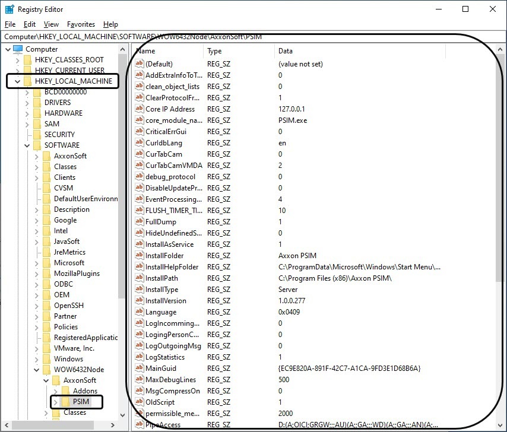
Task: Click the PSIM folder icon
Action: click(65, 402)
